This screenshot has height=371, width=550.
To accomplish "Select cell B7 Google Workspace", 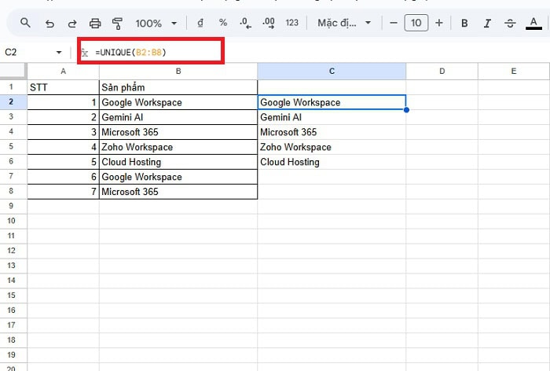I will click(x=178, y=177).
